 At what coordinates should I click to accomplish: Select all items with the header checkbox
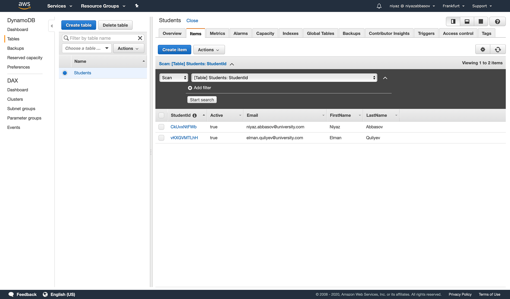point(161,115)
